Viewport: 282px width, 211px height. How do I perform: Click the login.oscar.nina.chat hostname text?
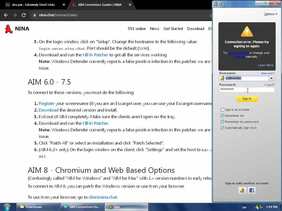62,49
